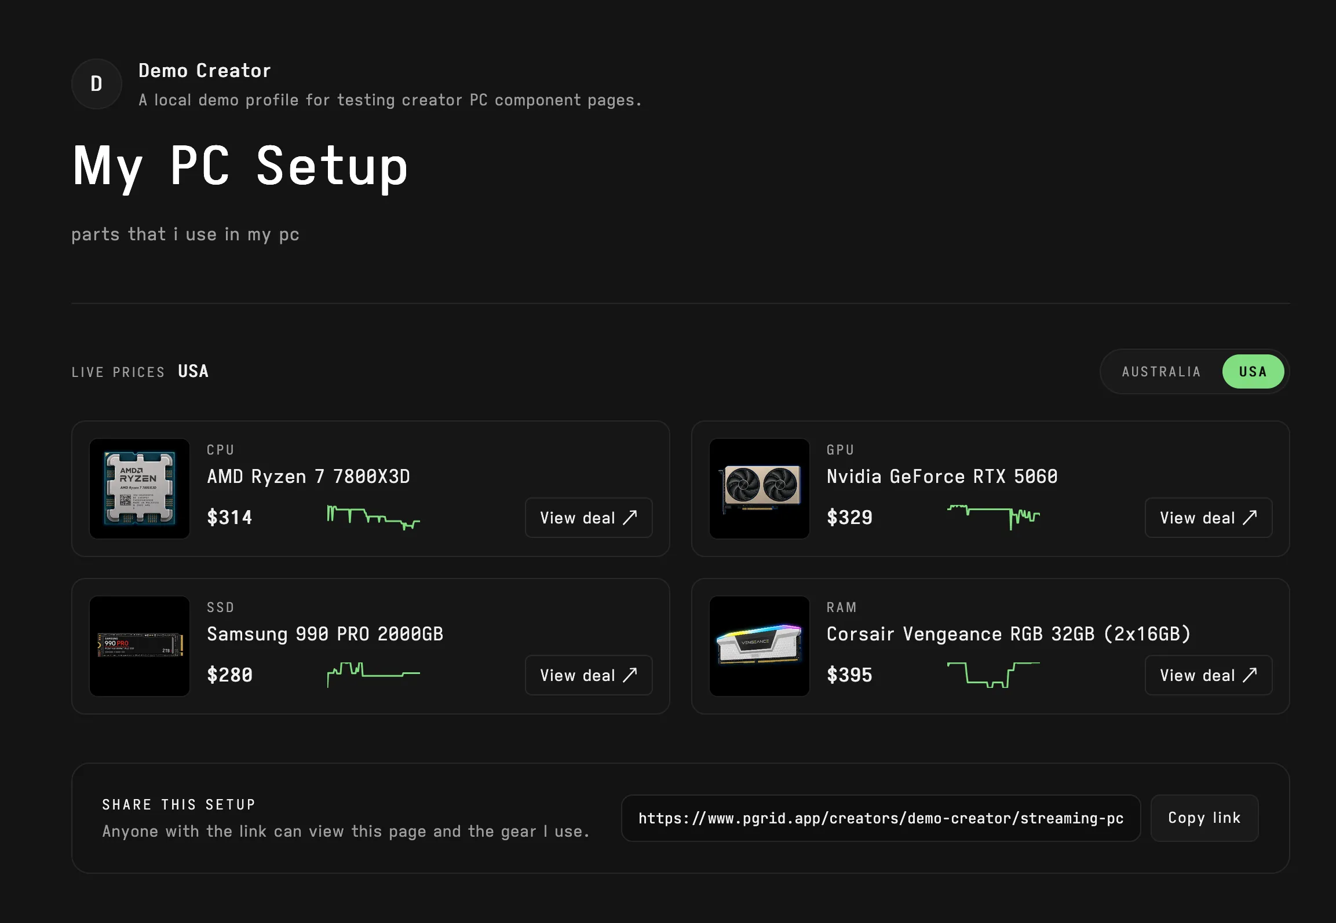
Task: Click the Samsung 990 PRO SSD image
Action: [x=140, y=646]
